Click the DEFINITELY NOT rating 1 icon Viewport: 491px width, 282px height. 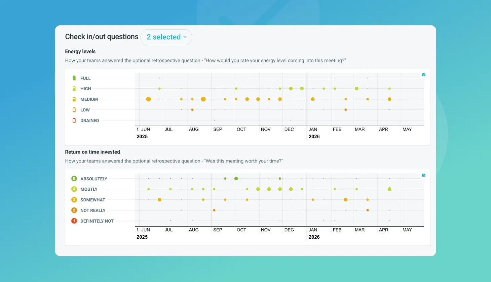[x=74, y=221]
